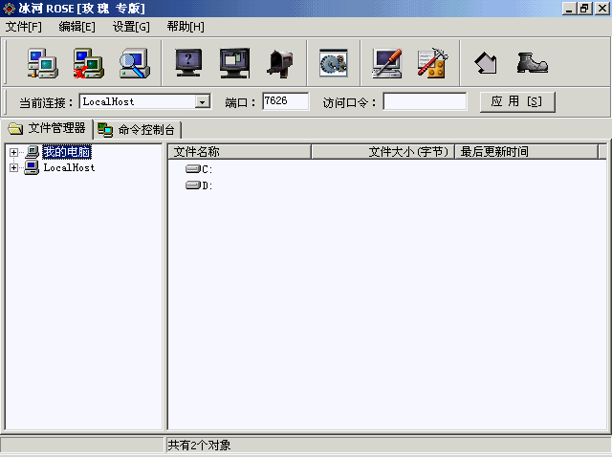This screenshot has height=457, width=612.
Task: Open the 设置[G] menu
Action: click(131, 27)
